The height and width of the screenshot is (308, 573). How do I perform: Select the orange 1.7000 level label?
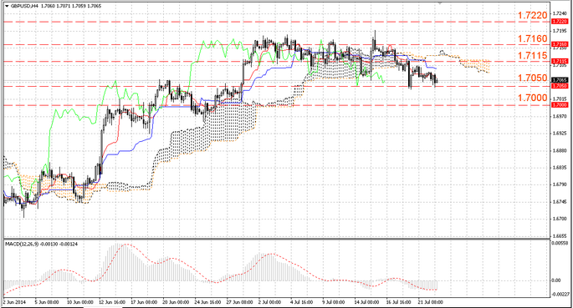533,98
